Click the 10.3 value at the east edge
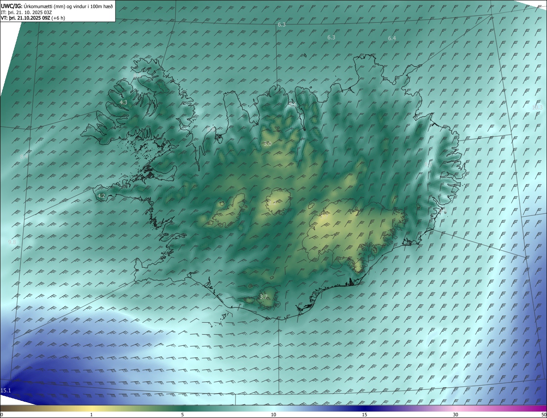 [537, 107]
